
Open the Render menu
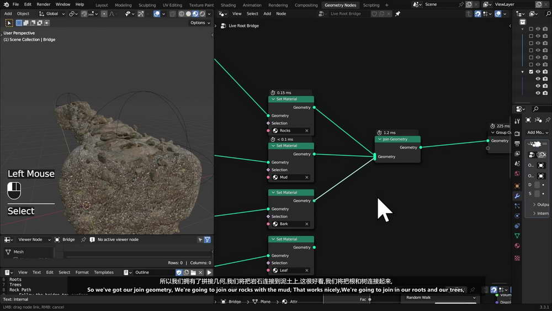43,4
